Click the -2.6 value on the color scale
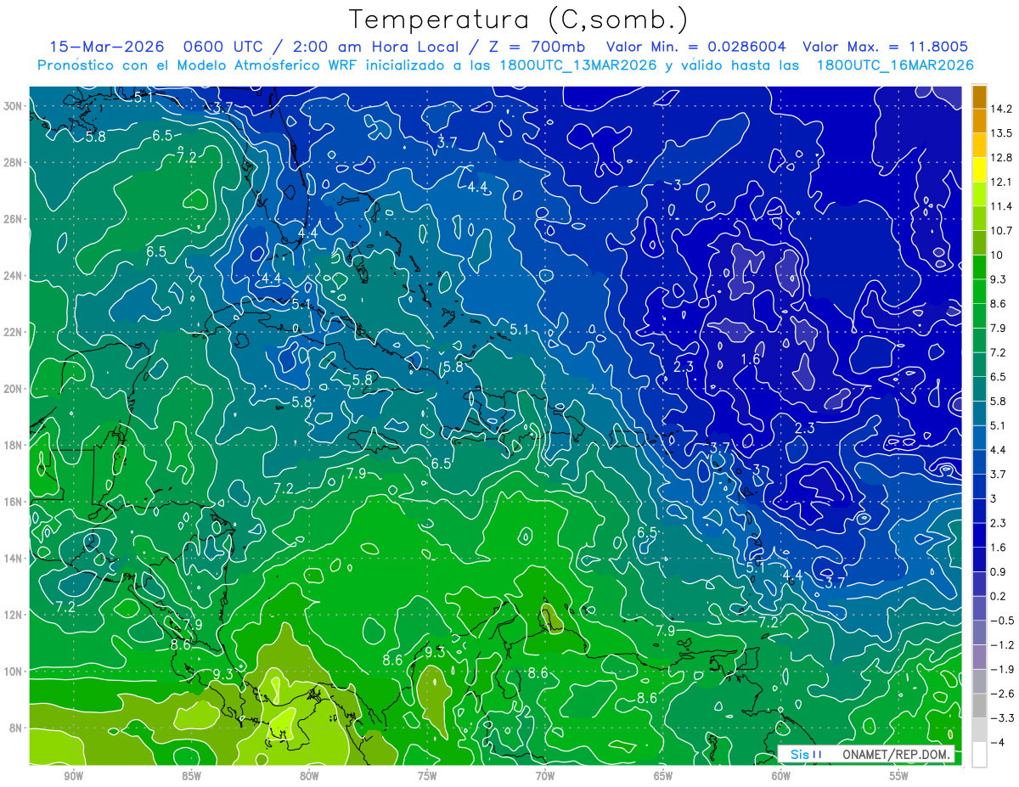This screenshot has height=787, width=1019. coord(1001,694)
